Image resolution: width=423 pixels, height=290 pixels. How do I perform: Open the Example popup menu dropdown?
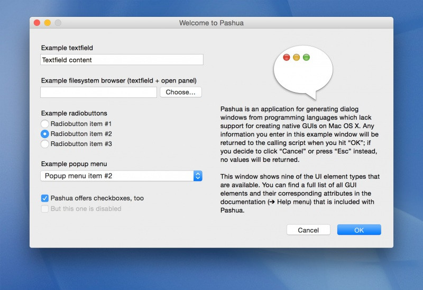point(122,176)
